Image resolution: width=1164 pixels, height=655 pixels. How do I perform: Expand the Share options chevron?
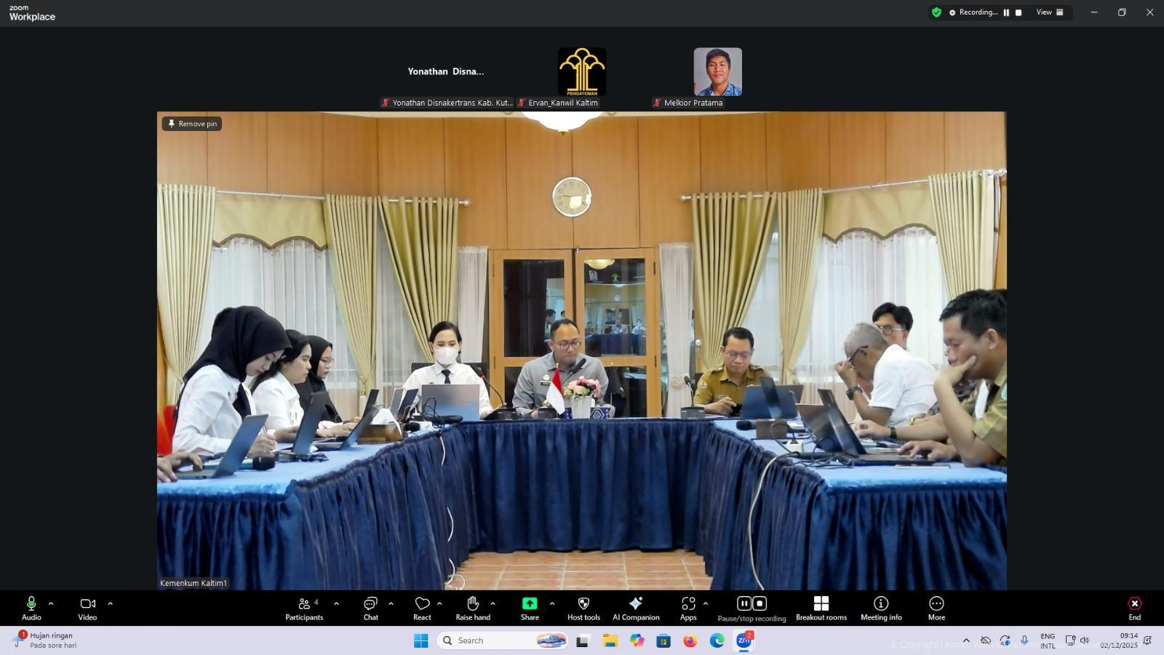pyautogui.click(x=552, y=603)
